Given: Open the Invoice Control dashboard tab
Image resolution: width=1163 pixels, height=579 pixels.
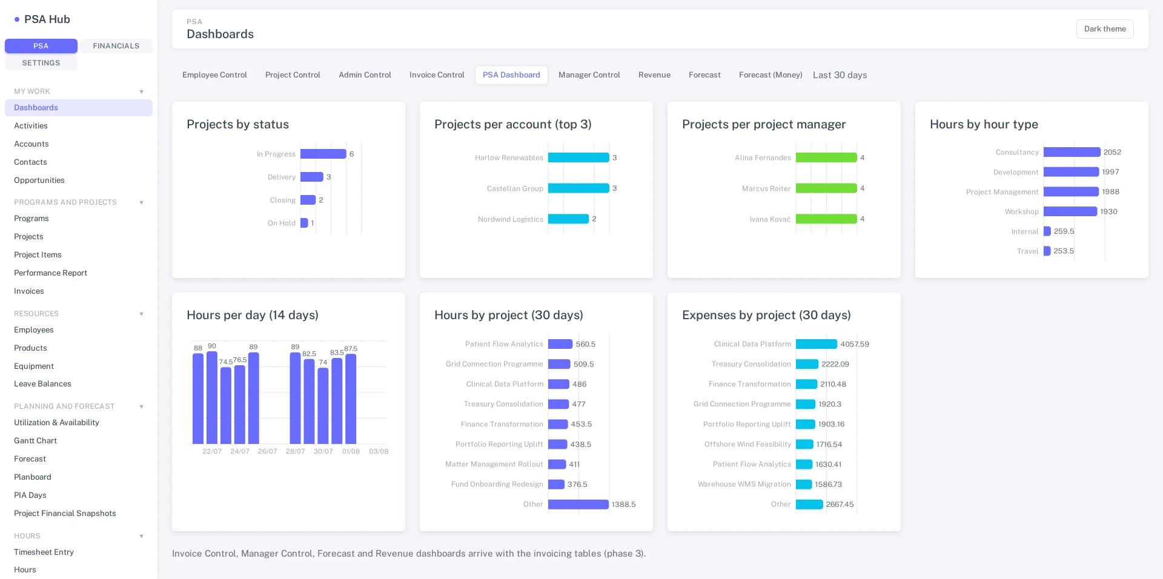Looking at the screenshot, I should pyautogui.click(x=437, y=75).
